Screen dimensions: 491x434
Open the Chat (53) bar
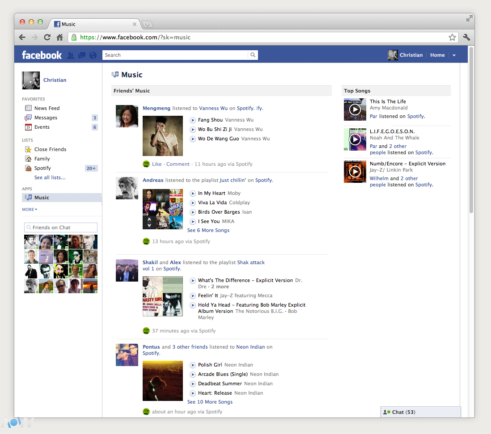click(x=420, y=412)
